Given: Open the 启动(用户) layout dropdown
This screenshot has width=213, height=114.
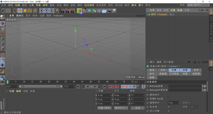Looking at the screenshot, I should pyautogui.click(x=198, y=5).
